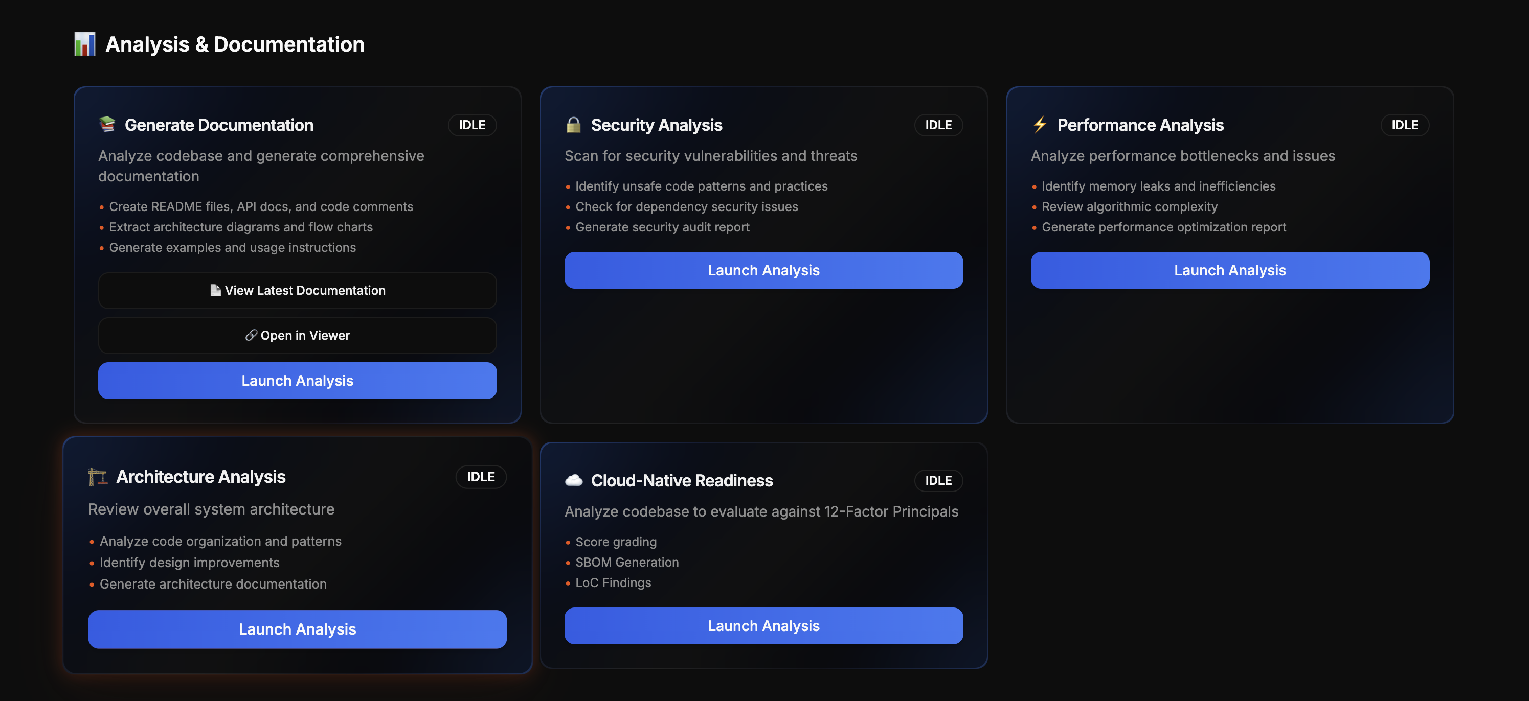Launch the Performance Analysis
Screen dimensions: 1529x701
(1230, 270)
